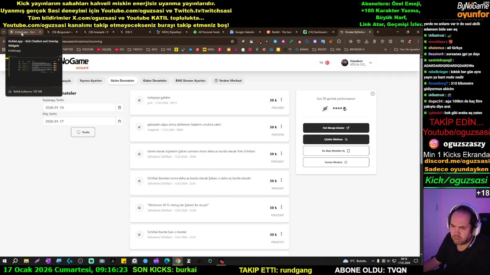
Task: Switch to Google Haberler browser tab
Action: pos(245,32)
